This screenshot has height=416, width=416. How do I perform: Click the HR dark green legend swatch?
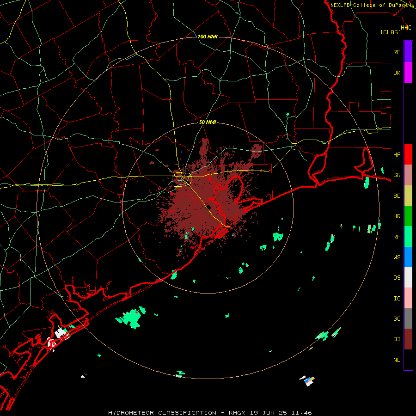tap(408, 216)
